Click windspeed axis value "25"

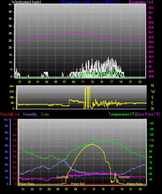[x=10, y=41]
